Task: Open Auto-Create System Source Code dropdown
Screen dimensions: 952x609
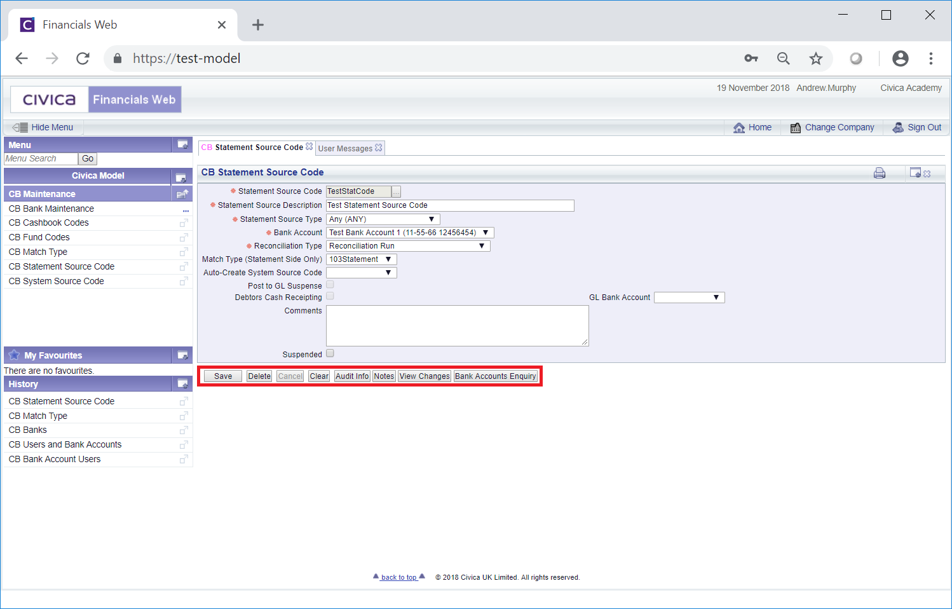Action: click(361, 273)
